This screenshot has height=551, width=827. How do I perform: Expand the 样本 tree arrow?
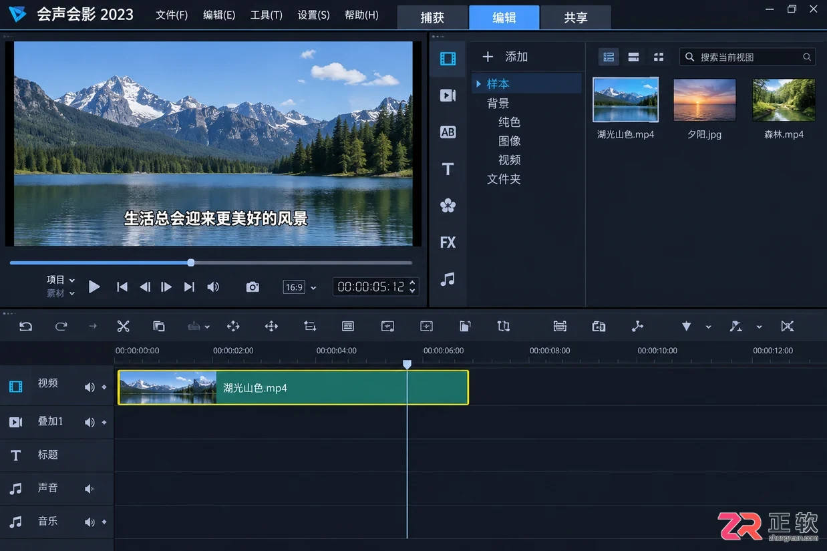pos(479,83)
